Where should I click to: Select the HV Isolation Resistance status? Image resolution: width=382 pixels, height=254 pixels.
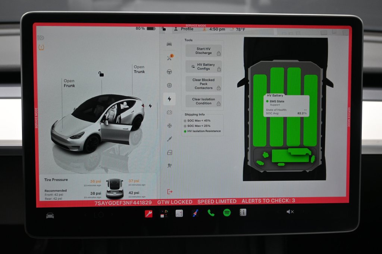pyautogui.click(x=202, y=131)
